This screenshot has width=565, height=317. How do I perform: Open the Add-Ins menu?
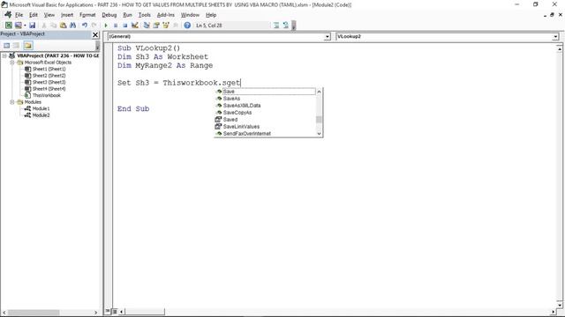[166, 15]
